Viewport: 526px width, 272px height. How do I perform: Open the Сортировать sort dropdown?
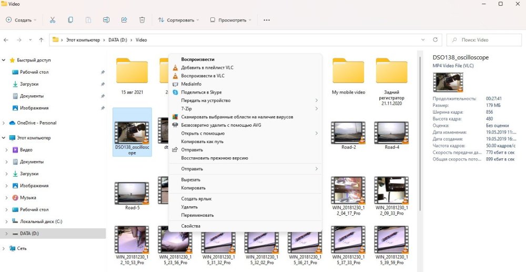[179, 20]
